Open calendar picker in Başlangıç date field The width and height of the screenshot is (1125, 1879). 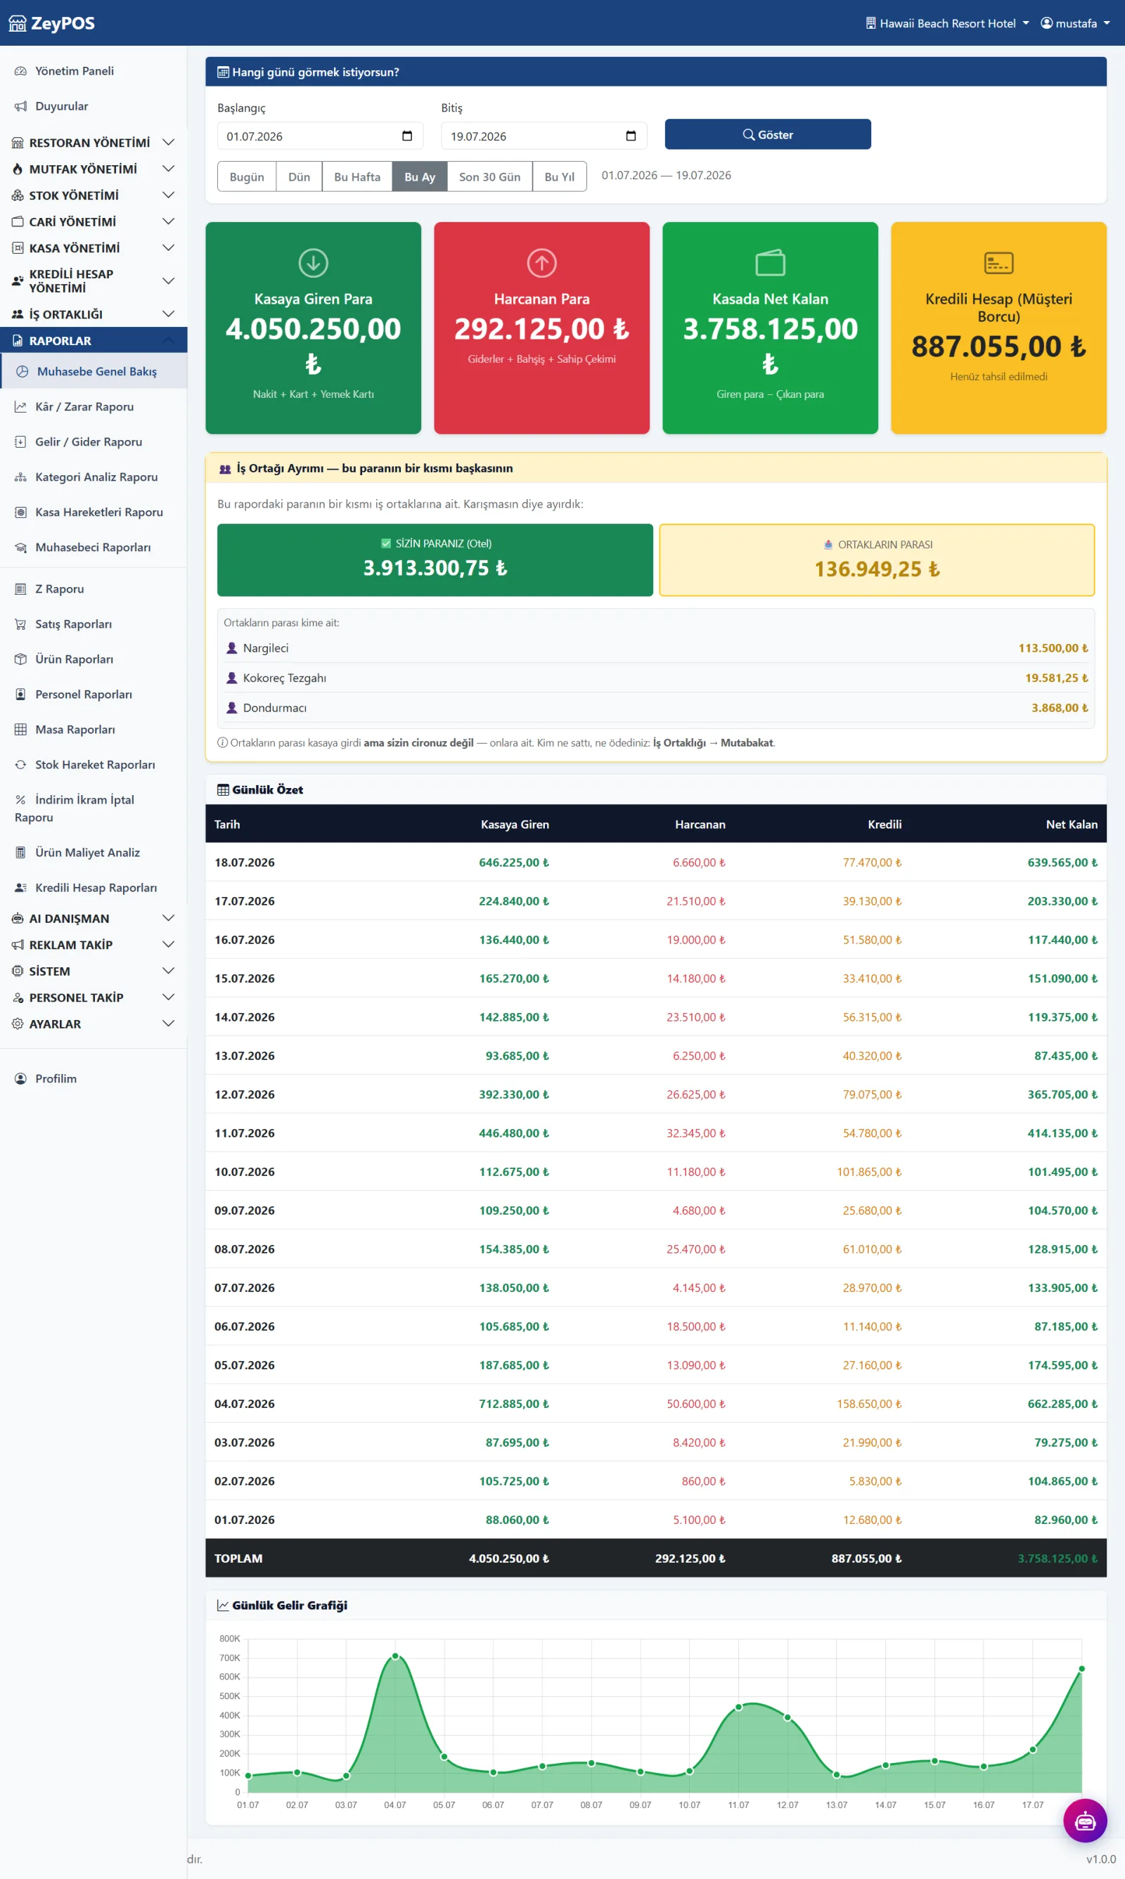[407, 136]
